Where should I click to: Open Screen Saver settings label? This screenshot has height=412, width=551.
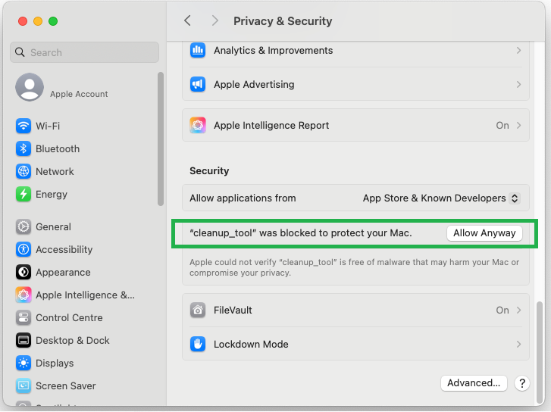pos(66,385)
